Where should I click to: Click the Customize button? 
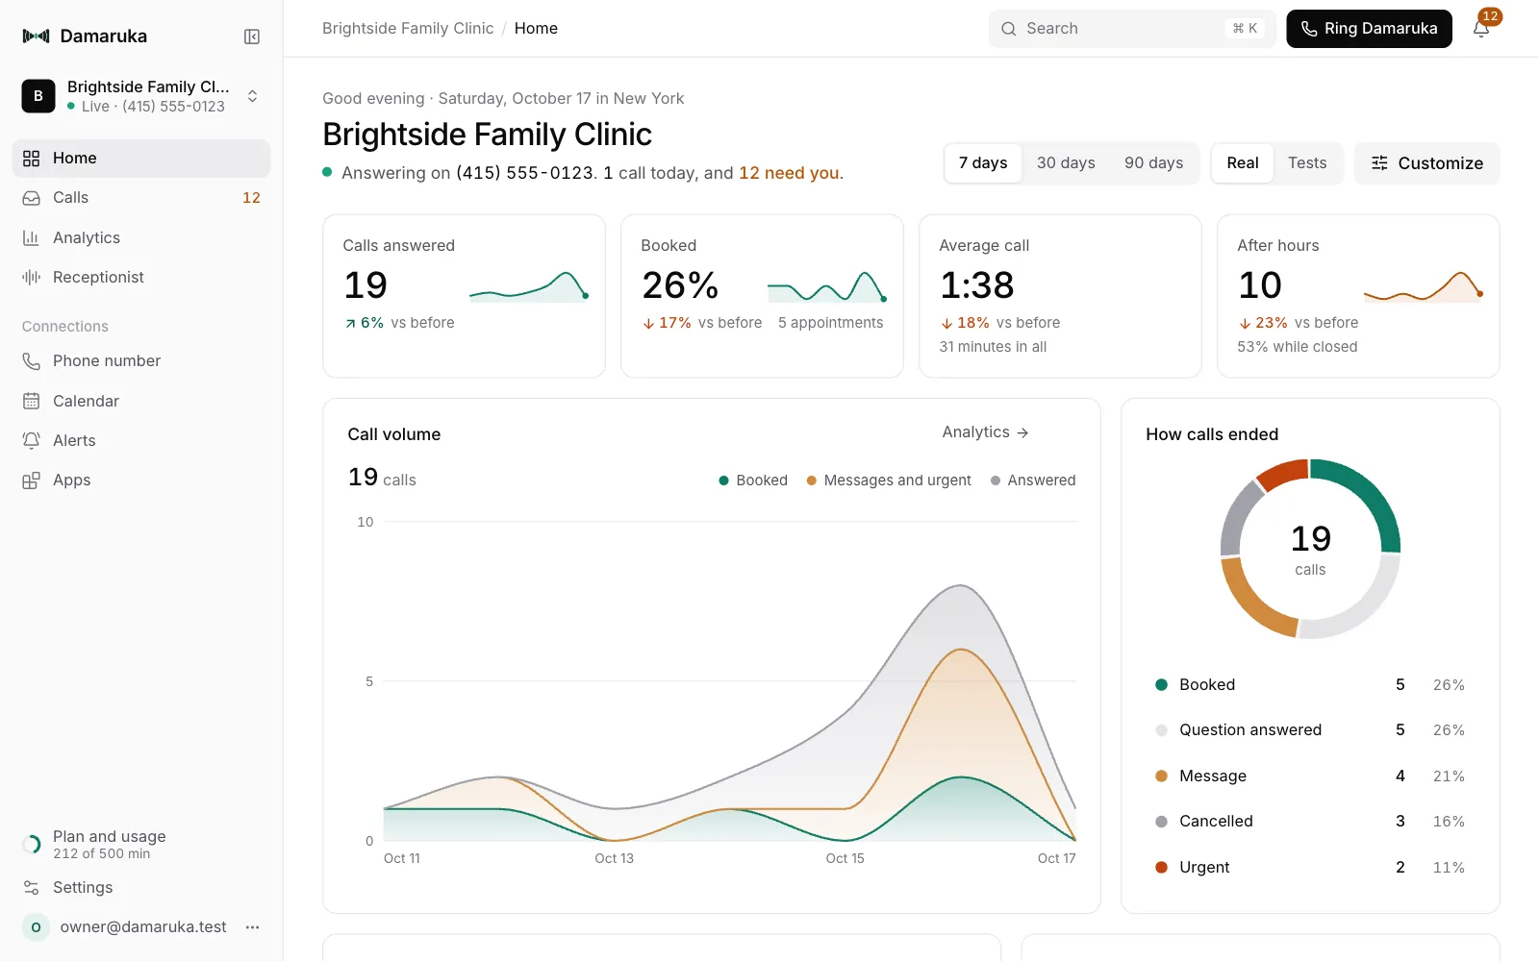tap(1426, 163)
